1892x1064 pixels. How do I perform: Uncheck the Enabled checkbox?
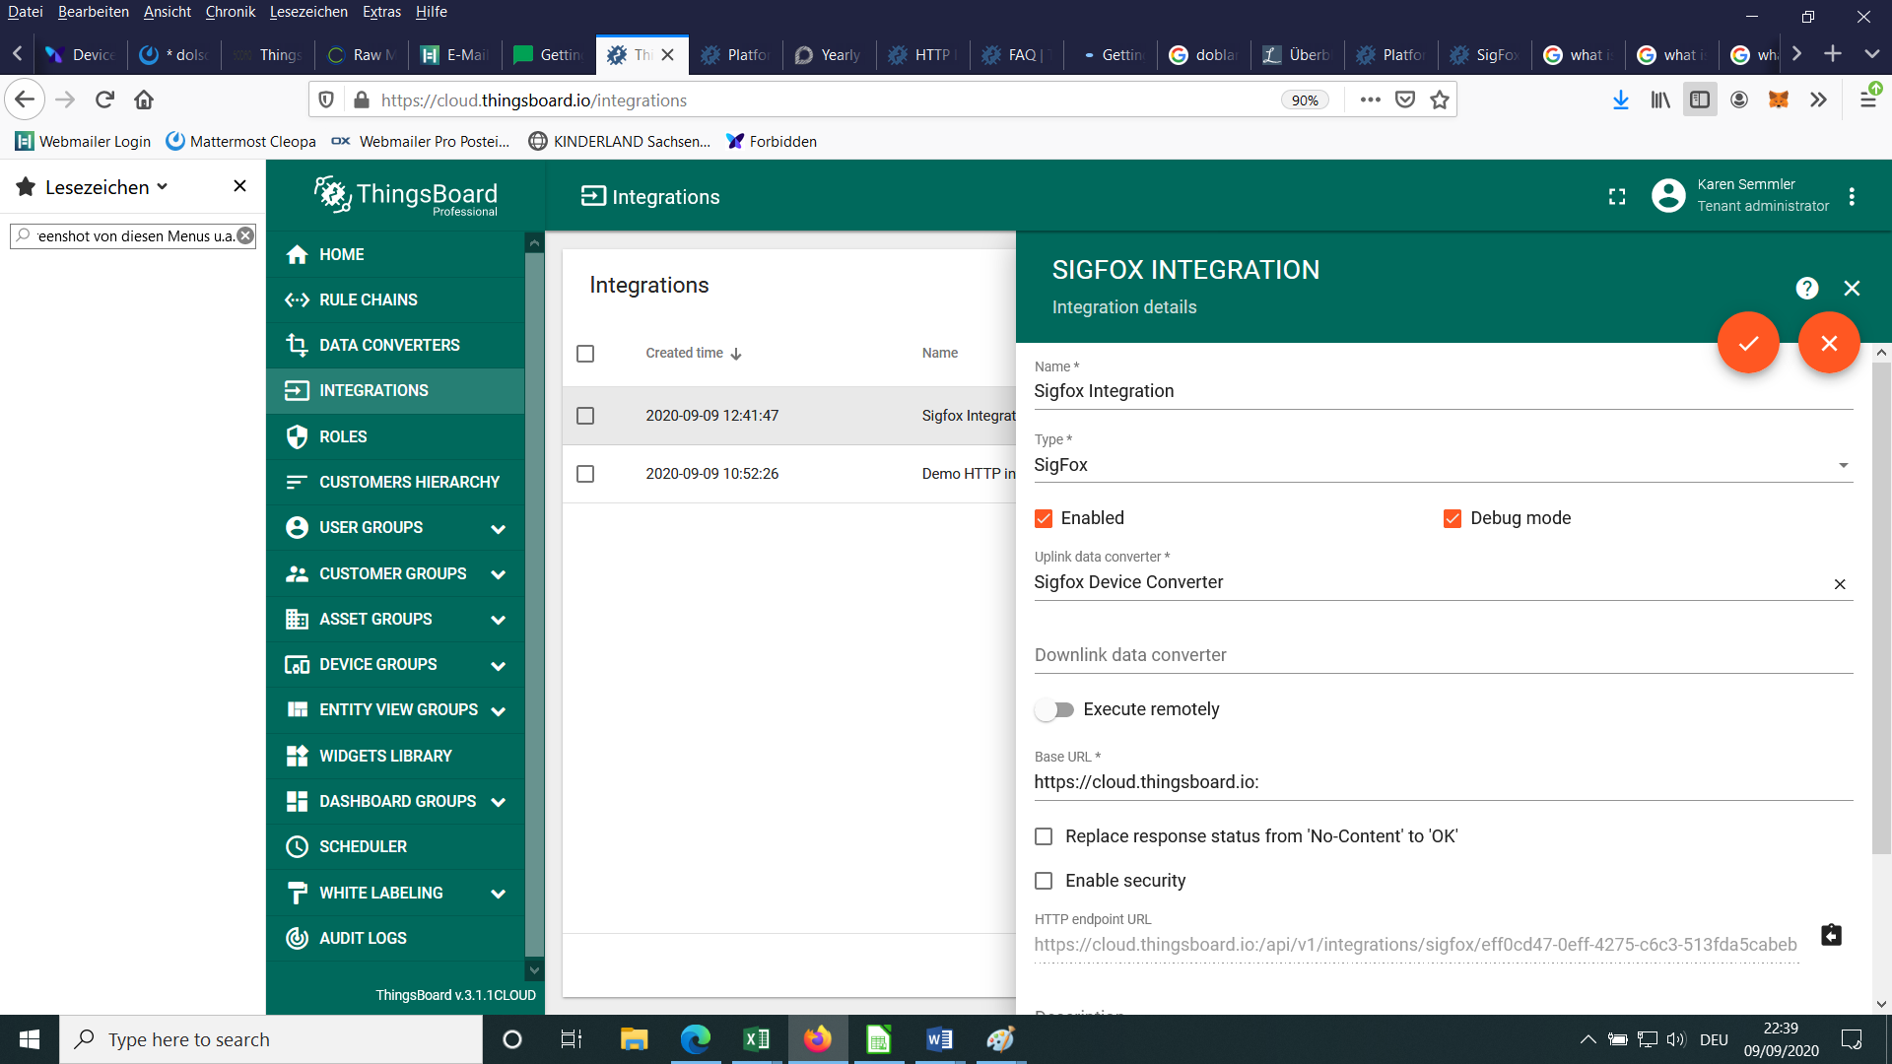(1044, 518)
